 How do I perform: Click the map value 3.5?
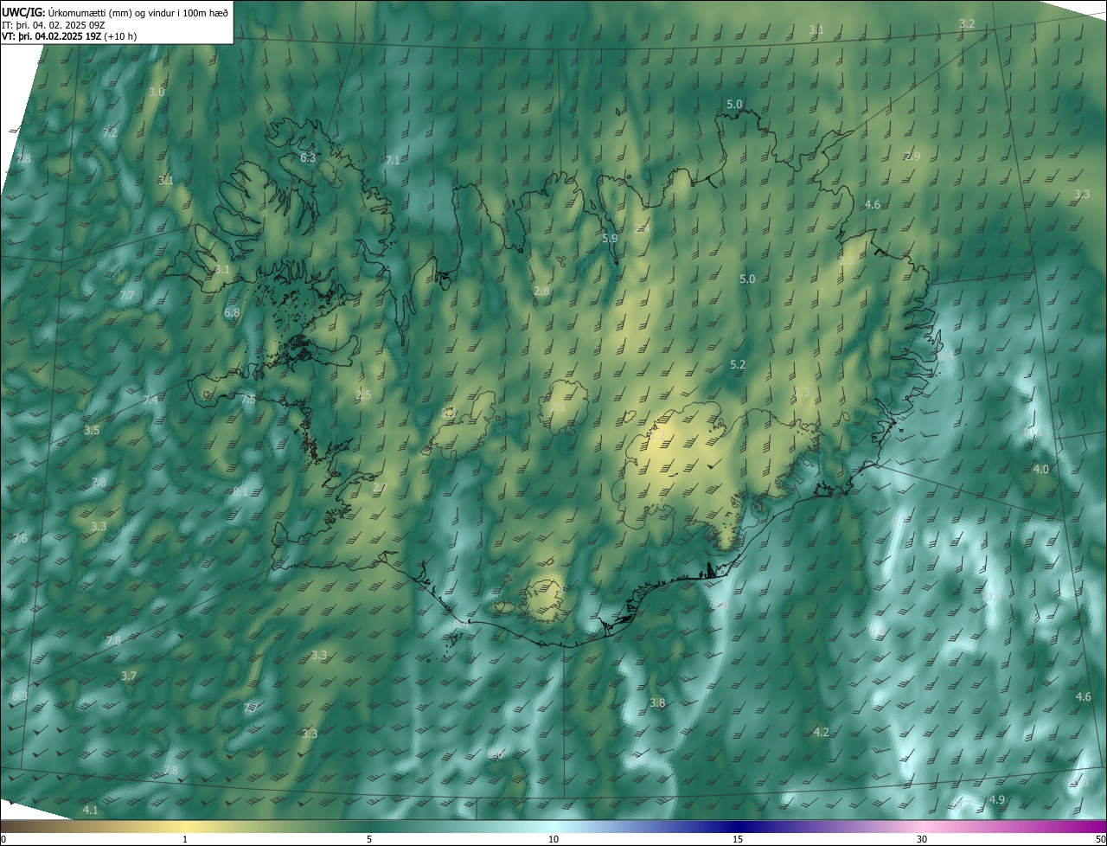coord(92,430)
